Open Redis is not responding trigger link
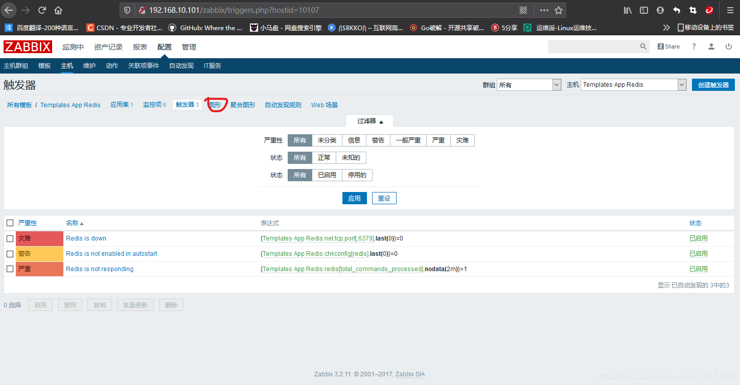The height and width of the screenshot is (385, 740). [100, 269]
